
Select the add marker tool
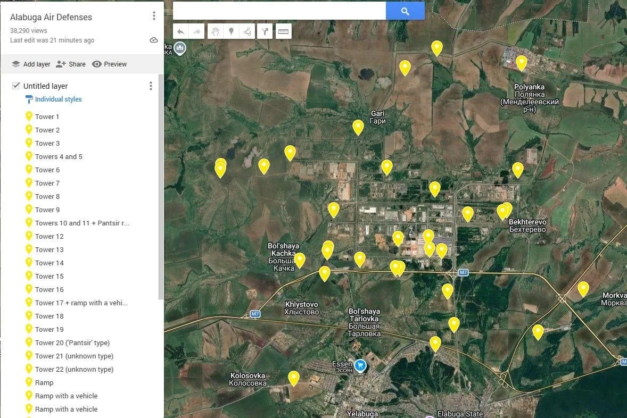(x=231, y=31)
